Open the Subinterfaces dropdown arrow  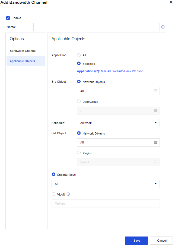click(155, 184)
